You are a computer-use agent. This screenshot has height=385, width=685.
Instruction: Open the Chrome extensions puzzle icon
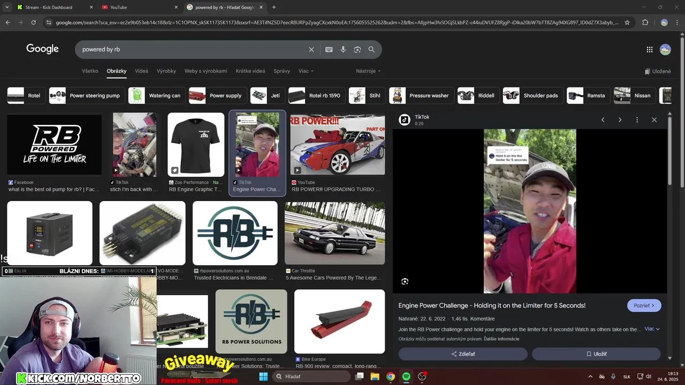tap(645, 22)
